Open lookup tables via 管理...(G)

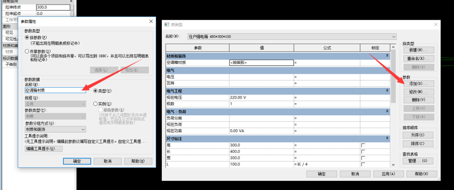418,161
